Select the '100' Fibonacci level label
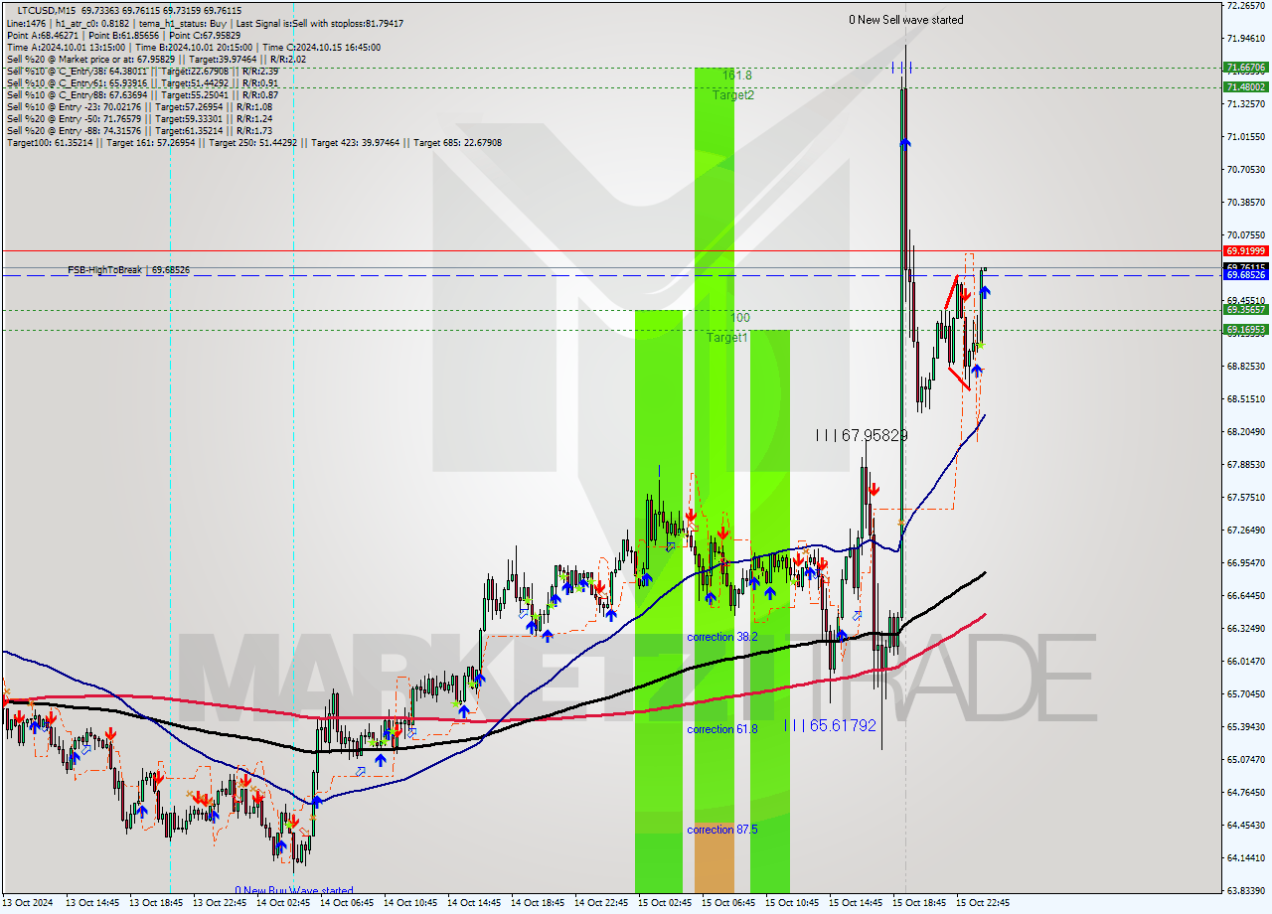1272x914 pixels. point(740,318)
